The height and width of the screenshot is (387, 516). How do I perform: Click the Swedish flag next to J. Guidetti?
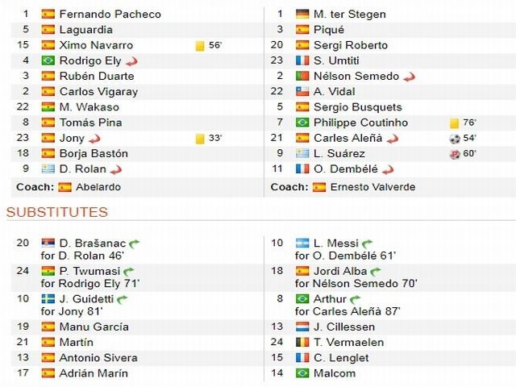(x=48, y=299)
